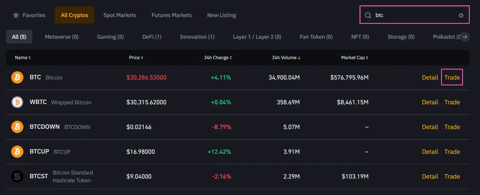Click the WBTC coin icon
The width and height of the screenshot is (480, 195).
17,102
